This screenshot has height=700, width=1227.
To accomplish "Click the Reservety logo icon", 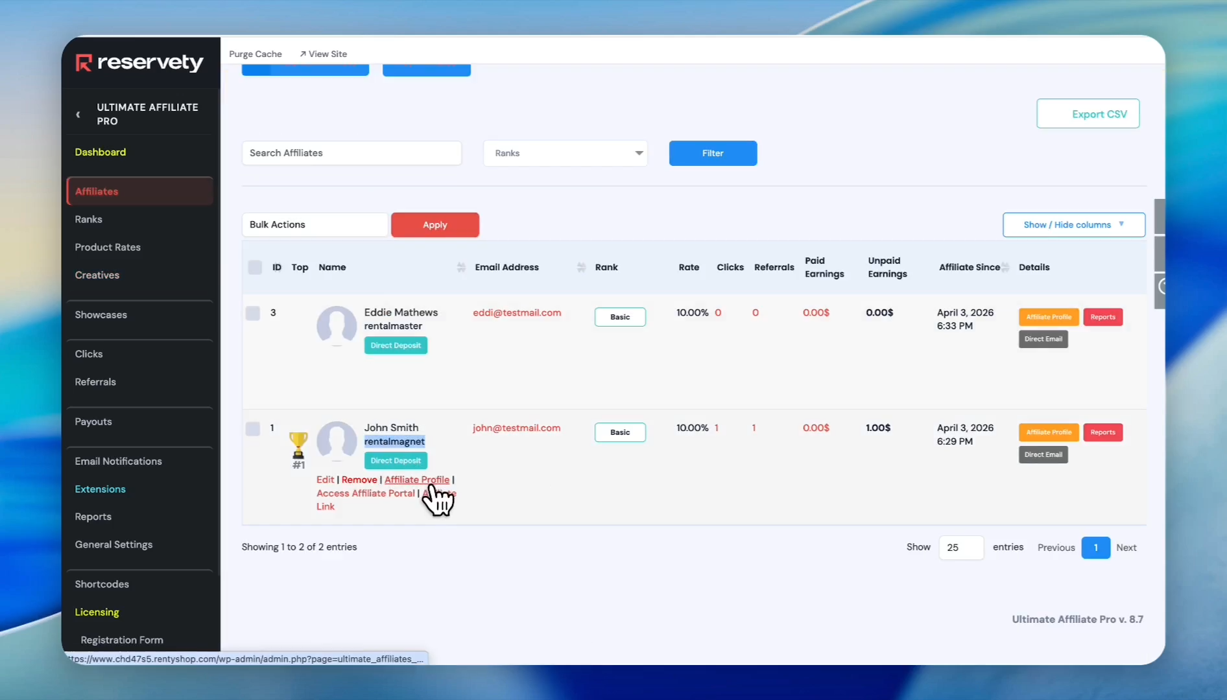I will tap(84, 63).
